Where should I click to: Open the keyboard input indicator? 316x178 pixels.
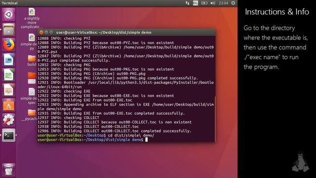196,3
